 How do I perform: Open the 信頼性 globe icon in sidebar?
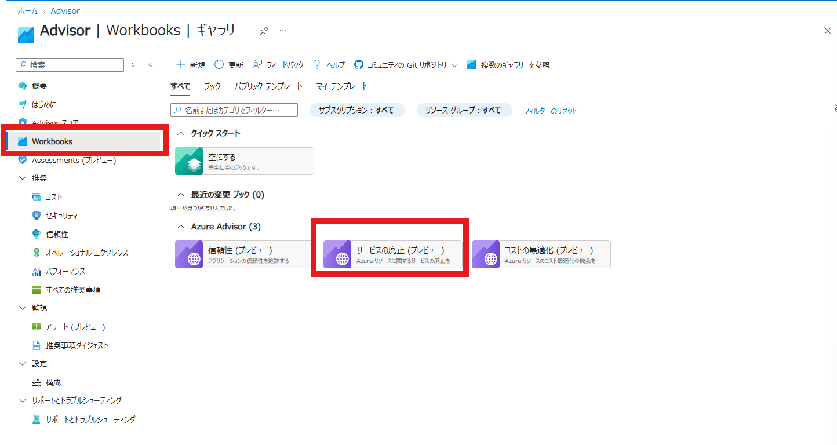pos(37,234)
